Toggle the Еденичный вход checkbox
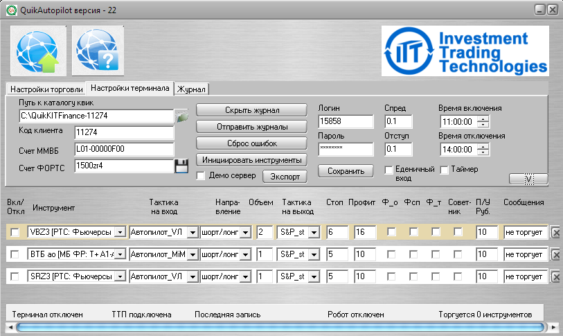Viewport: 563px width, 336px height. click(x=388, y=170)
